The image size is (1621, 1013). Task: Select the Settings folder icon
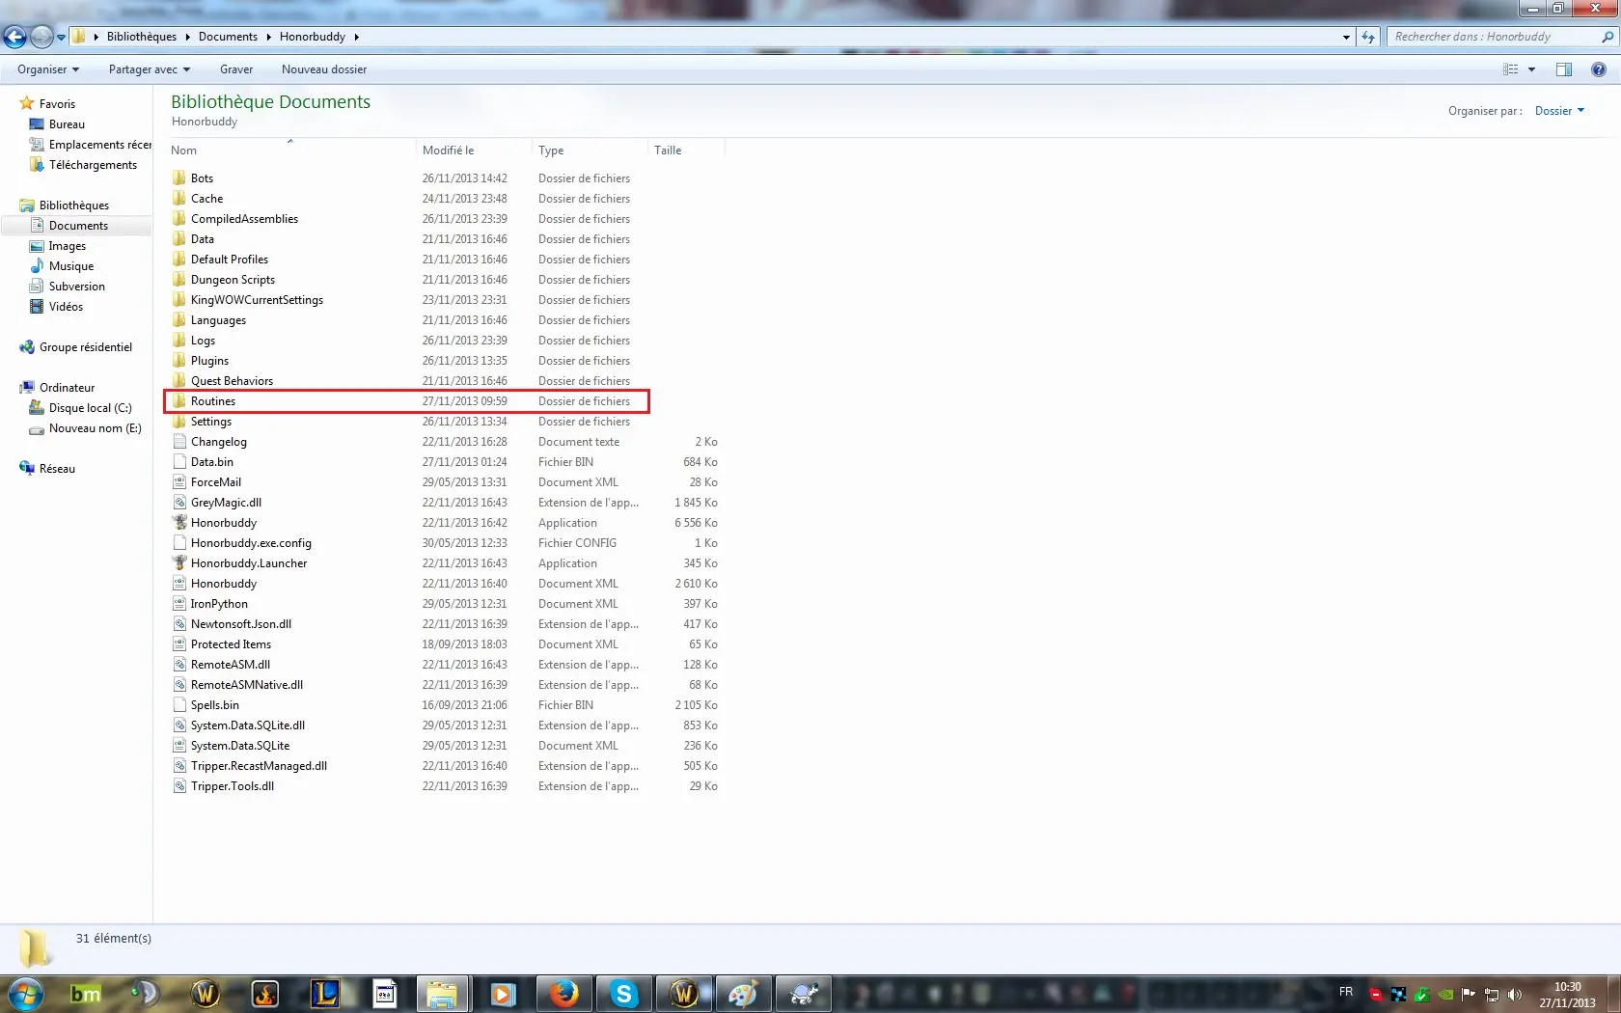[179, 422]
